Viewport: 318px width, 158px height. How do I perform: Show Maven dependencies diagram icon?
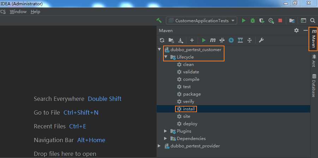pyautogui.click(x=240, y=40)
